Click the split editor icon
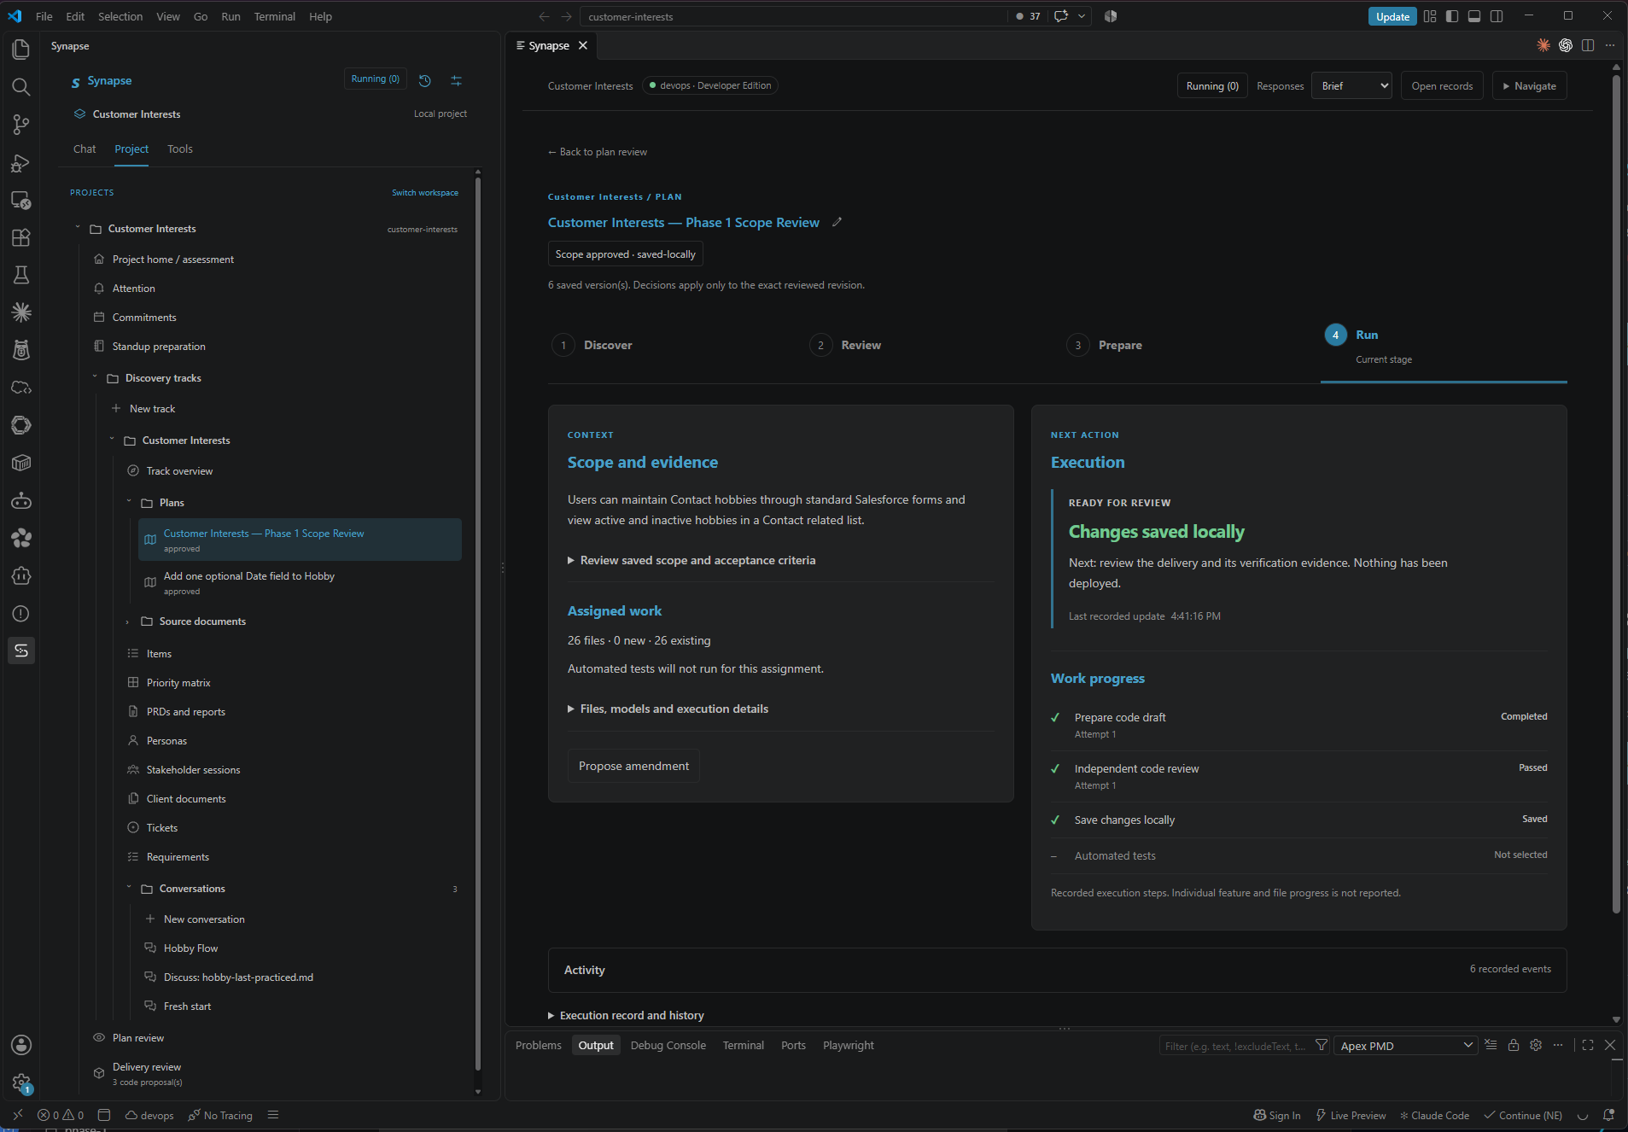Image resolution: width=1628 pixels, height=1132 pixels. [1588, 45]
